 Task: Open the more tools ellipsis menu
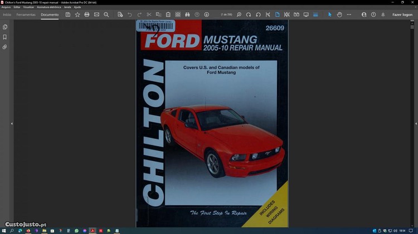pyautogui.click(x=349, y=14)
